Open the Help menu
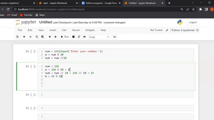The width and height of the screenshot is (214, 120). click(103, 30)
